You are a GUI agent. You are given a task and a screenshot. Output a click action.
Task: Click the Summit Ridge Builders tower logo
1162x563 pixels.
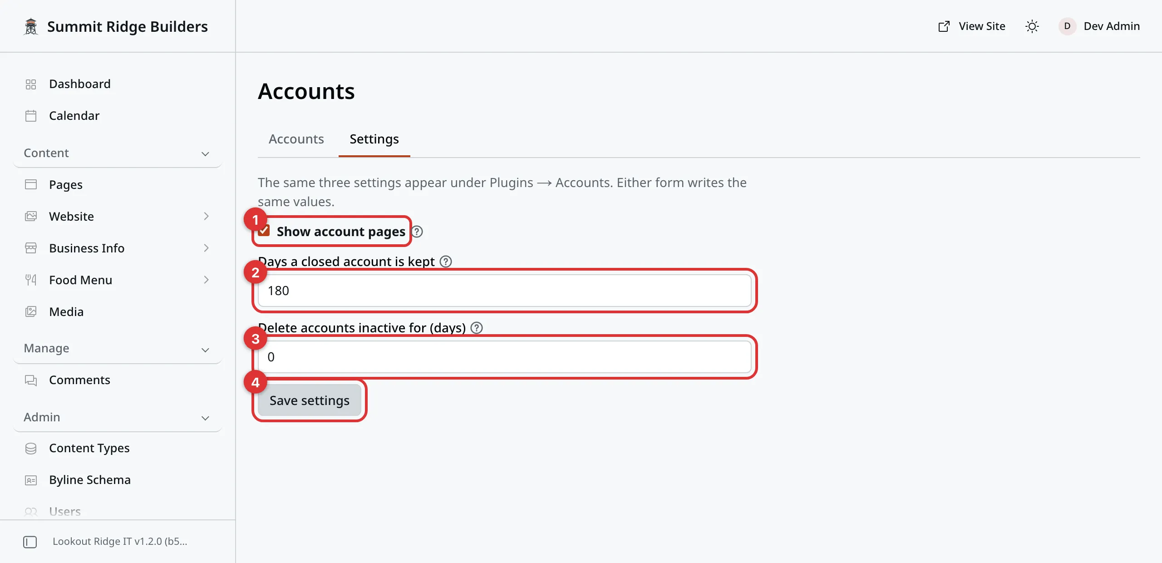31,26
